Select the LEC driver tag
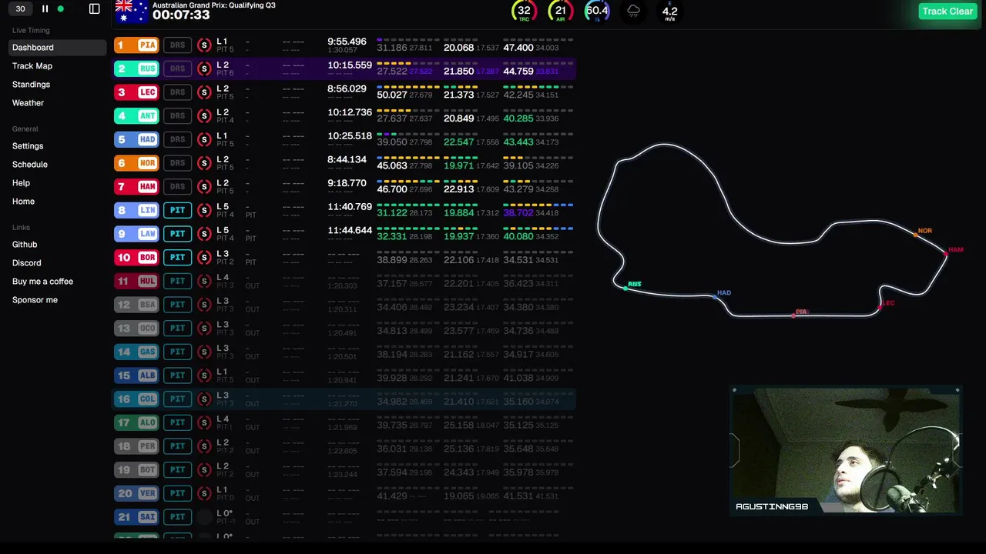This screenshot has height=554, width=986. click(136, 92)
